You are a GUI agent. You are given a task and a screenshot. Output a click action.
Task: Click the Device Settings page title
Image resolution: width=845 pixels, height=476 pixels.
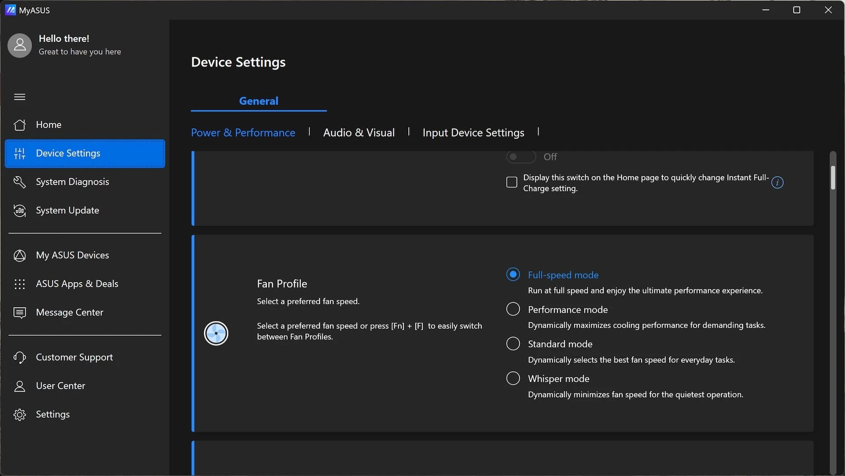click(238, 62)
